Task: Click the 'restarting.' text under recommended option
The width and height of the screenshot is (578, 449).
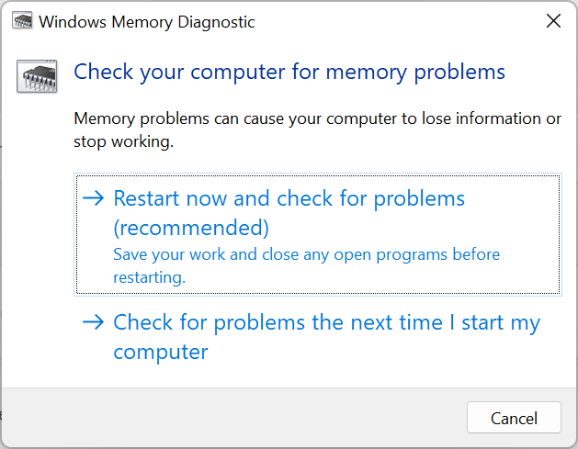Action: point(149,276)
